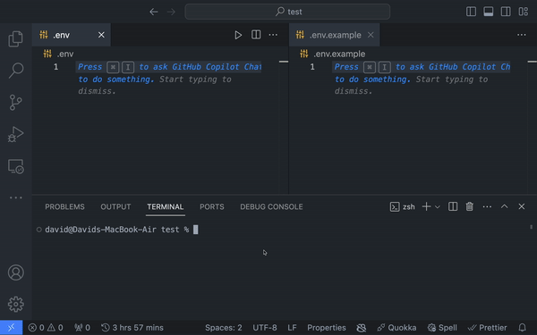
Task: Open the Run and Debug view
Action: click(x=16, y=134)
